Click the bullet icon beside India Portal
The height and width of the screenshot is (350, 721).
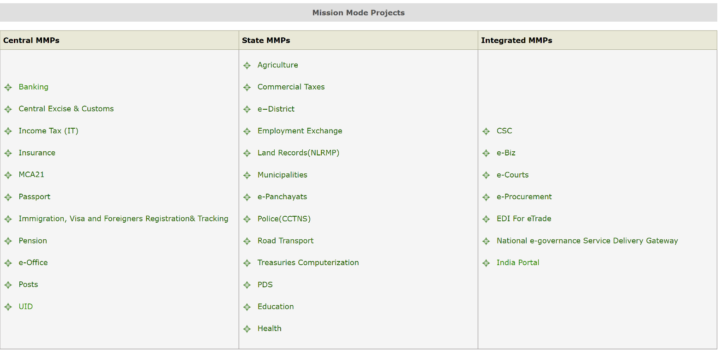pos(486,263)
